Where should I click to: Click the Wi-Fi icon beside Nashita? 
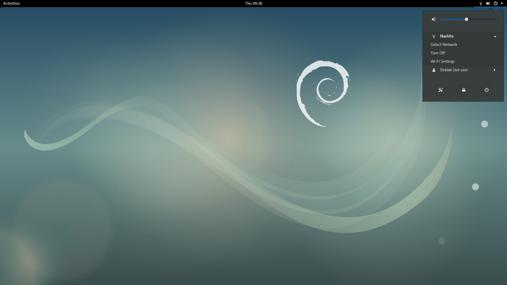[x=434, y=36]
